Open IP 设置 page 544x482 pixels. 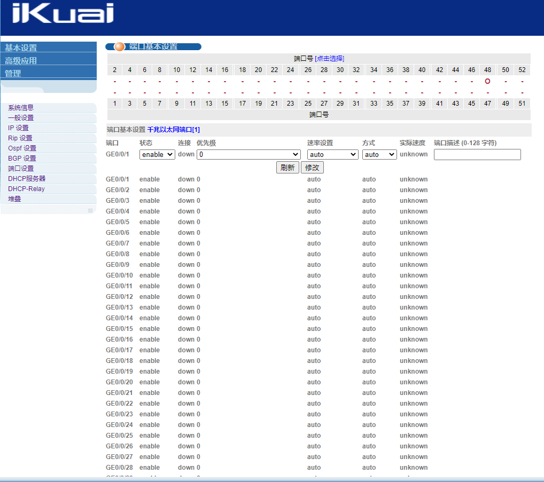(18, 128)
